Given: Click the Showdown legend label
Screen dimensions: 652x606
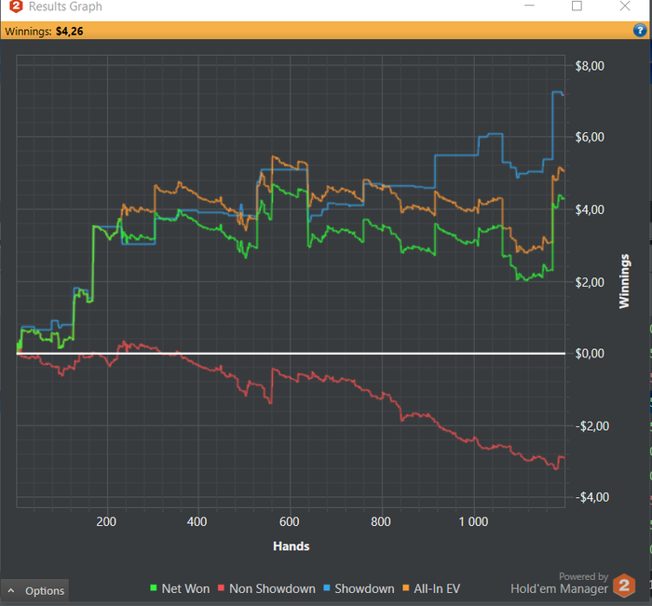Looking at the screenshot, I should pos(365,588).
